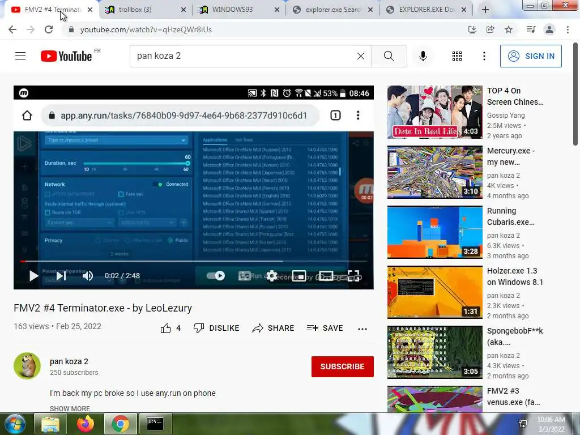Viewport: 580px width, 435px height.
Task: Open Firefox from taskbar
Action: (86, 424)
